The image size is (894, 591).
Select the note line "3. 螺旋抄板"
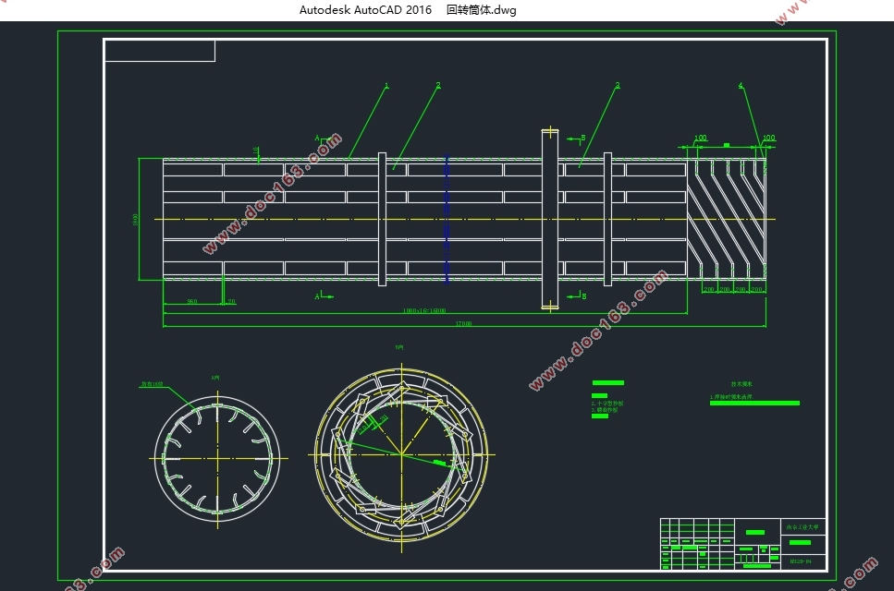pos(605,409)
